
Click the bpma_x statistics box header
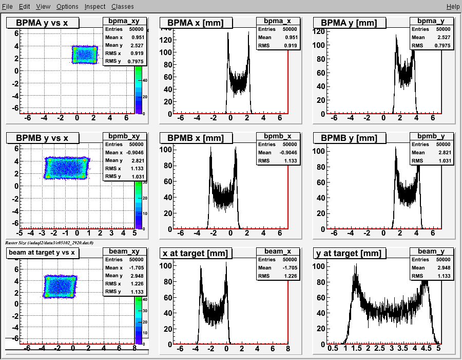click(x=278, y=21)
